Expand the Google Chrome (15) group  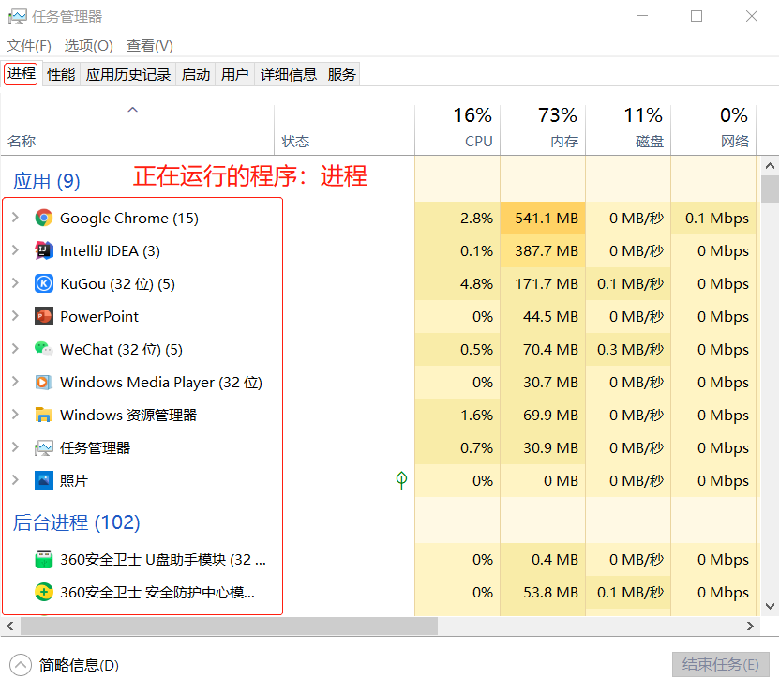coord(15,218)
